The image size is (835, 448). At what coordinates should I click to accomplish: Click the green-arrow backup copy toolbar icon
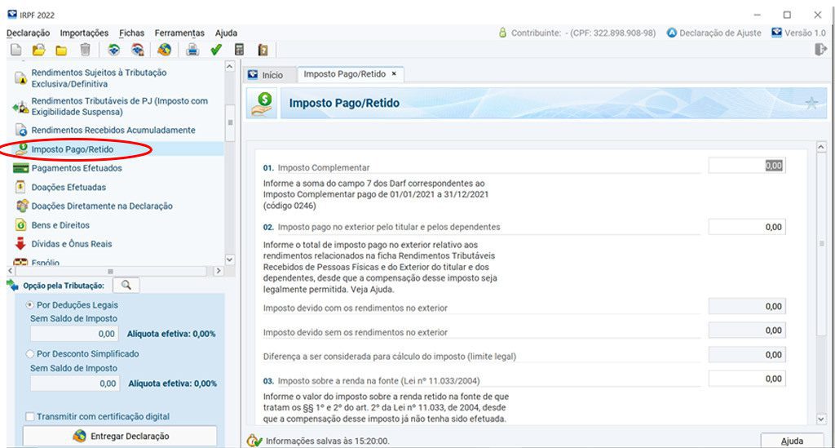[x=113, y=50]
